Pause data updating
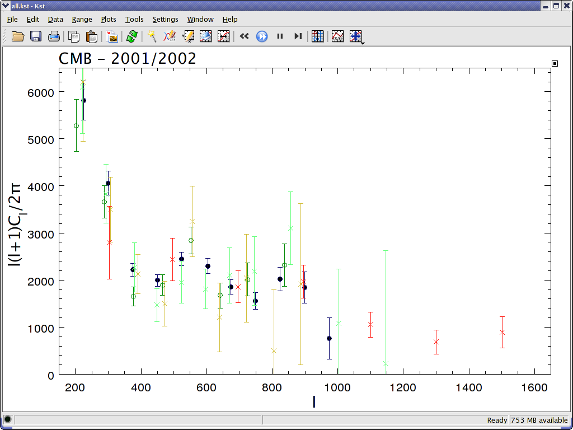Image resolution: width=573 pixels, height=430 pixels. [x=280, y=36]
